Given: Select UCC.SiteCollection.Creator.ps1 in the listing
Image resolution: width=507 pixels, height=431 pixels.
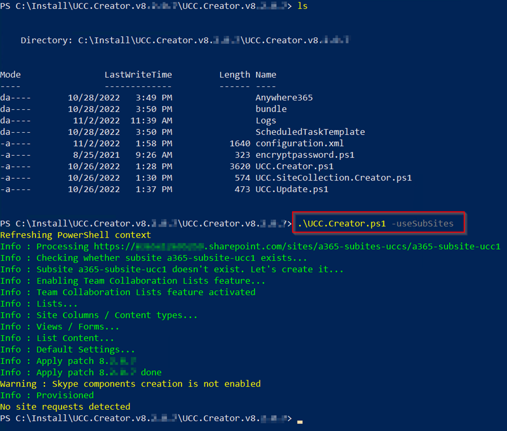Looking at the screenshot, I should [334, 178].
